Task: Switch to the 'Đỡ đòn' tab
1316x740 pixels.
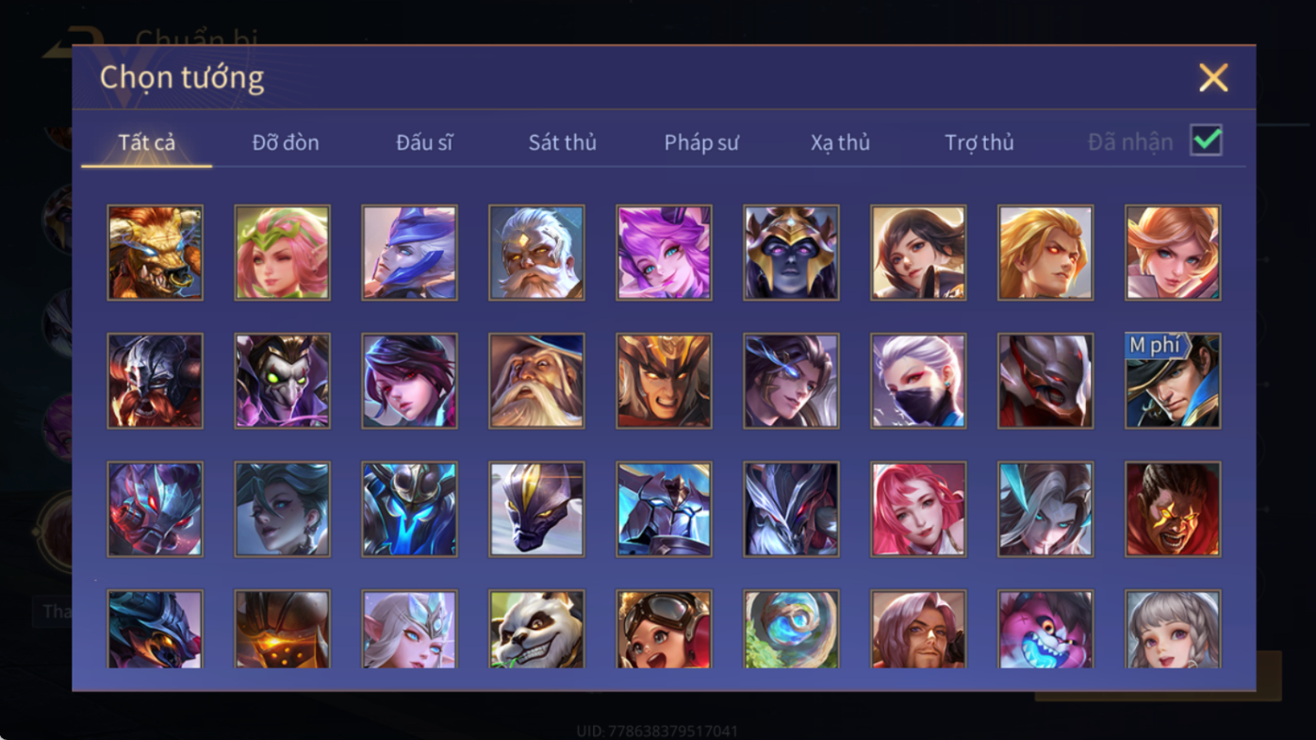Action: click(x=286, y=142)
